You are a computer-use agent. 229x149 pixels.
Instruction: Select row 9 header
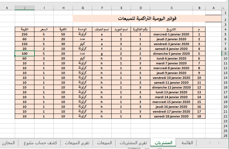[225, 53]
